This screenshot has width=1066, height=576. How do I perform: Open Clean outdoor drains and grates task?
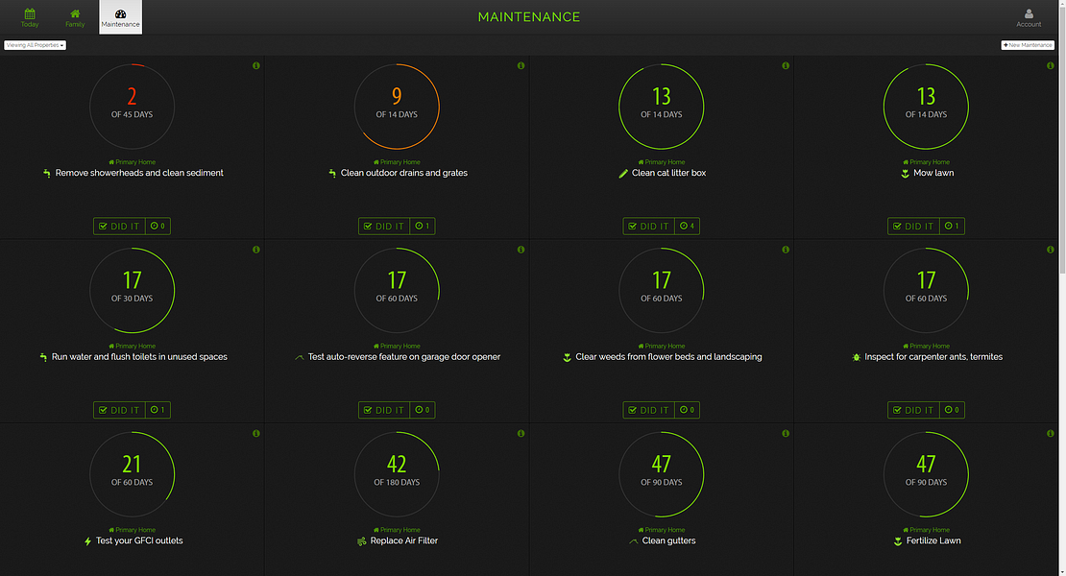tap(403, 173)
